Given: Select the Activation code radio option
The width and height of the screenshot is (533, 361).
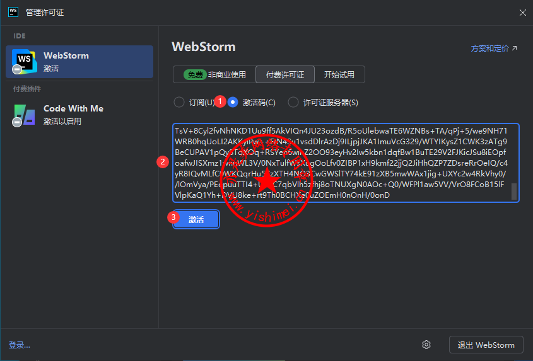Looking at the screenshot, I should pyautogui.click(x=233, y=102).
